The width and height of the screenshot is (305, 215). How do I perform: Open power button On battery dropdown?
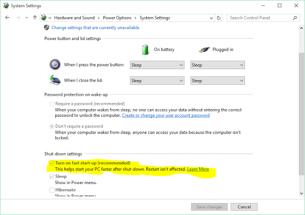[x=157, y=65]
